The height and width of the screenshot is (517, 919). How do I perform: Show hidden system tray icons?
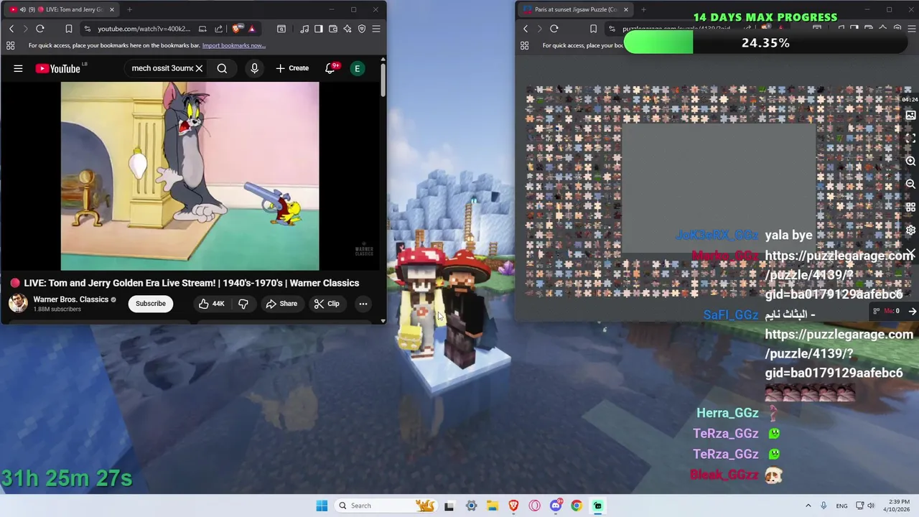coord(808,506)
